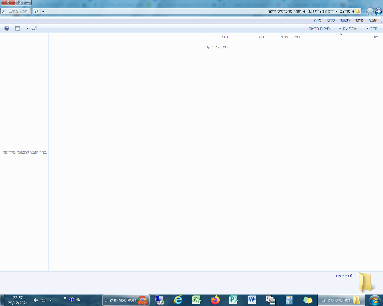
Task: Minimize the Explorer window
Action: 28,3
